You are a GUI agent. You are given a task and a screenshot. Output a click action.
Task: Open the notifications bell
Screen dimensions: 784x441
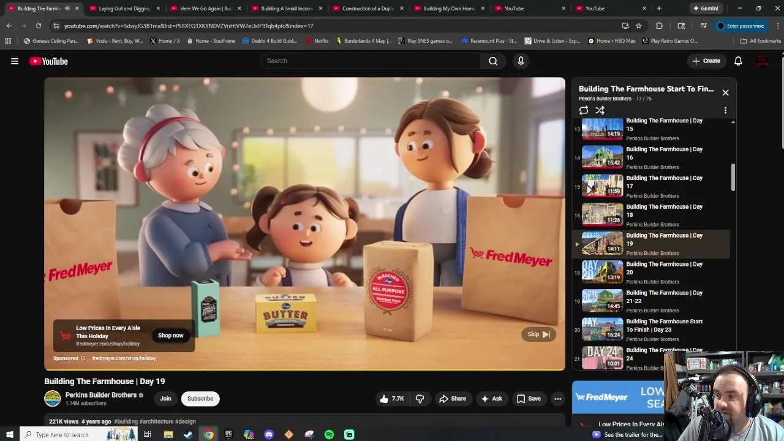[x=738, y=61]
